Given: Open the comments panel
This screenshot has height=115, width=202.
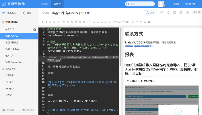Looking at the screenshot, I should [x=174, y=13].
